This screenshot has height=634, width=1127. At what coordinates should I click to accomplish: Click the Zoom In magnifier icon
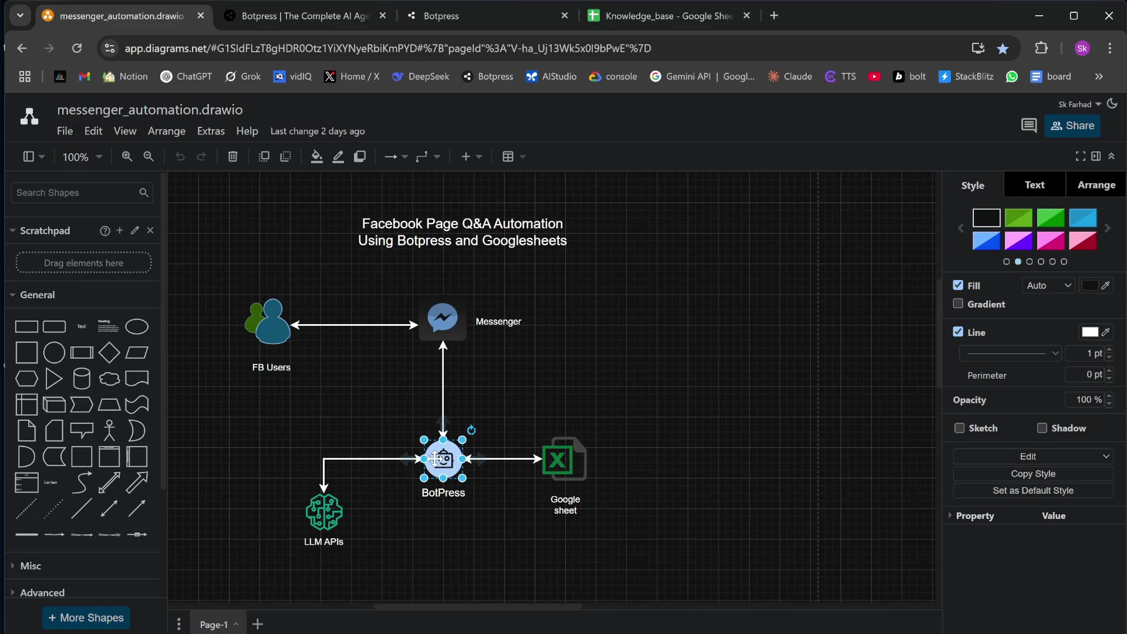pos(127,156)
